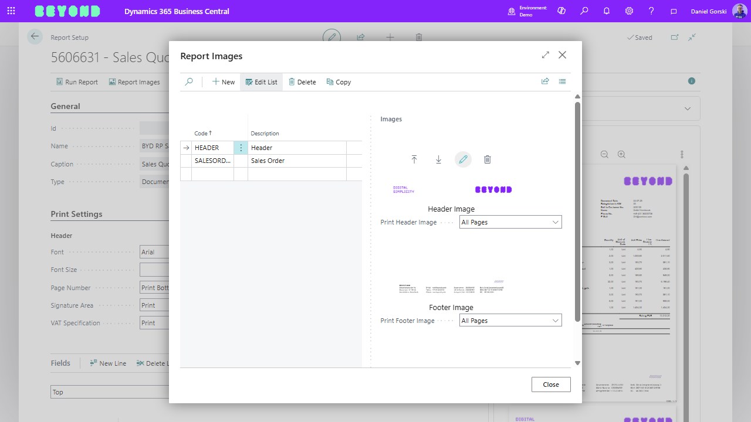
Task: Open the settings gear in top bar
Action: (x=629, y=11)
